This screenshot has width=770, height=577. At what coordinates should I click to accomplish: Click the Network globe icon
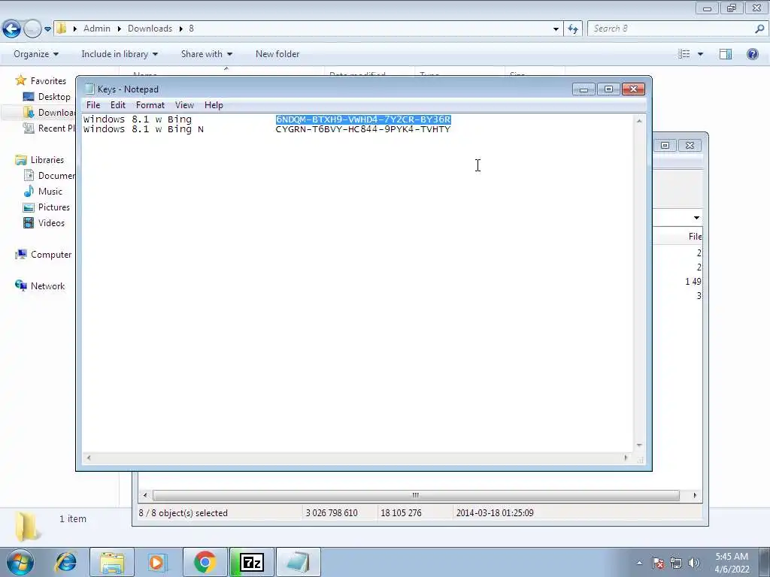(21, 285)
